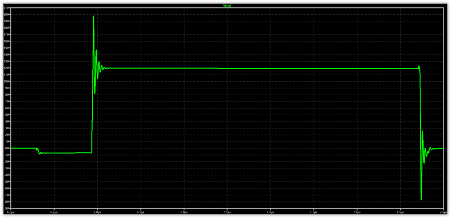Select the 7.2µs horizontal axis label
This screenshot has width=451, height=218.
tap(270, 212)
